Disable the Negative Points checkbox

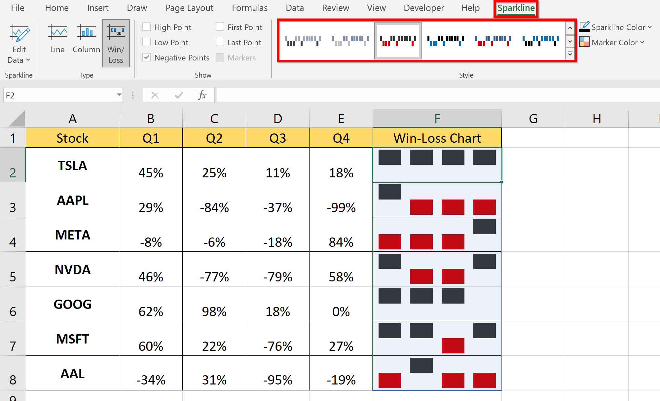click(x=147, y=57)
